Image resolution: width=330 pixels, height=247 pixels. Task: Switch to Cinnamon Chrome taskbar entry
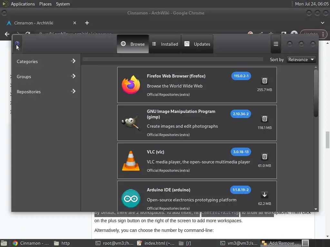31,243
